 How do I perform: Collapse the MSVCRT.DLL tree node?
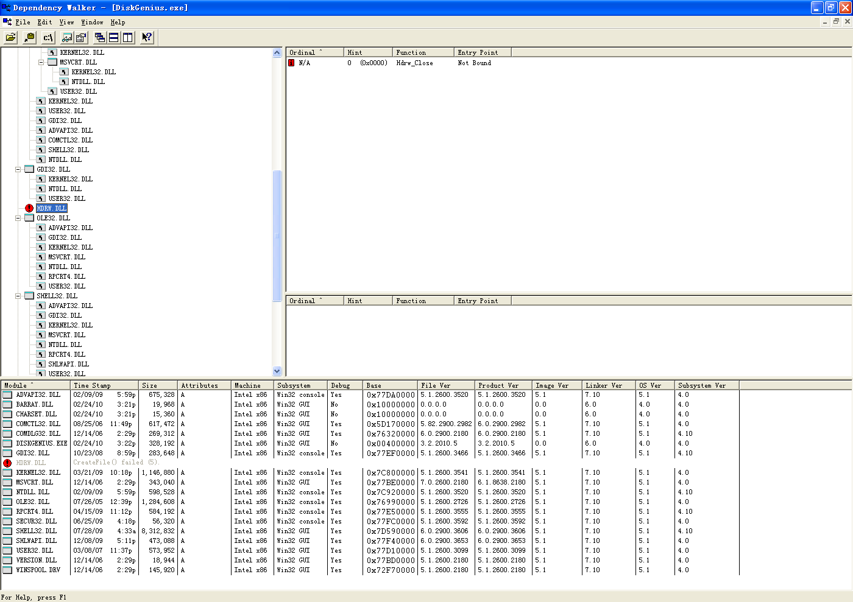click(41, 62)
